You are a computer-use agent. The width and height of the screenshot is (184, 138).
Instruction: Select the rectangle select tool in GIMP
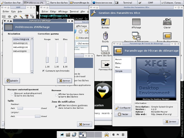[x=4, y=17]
